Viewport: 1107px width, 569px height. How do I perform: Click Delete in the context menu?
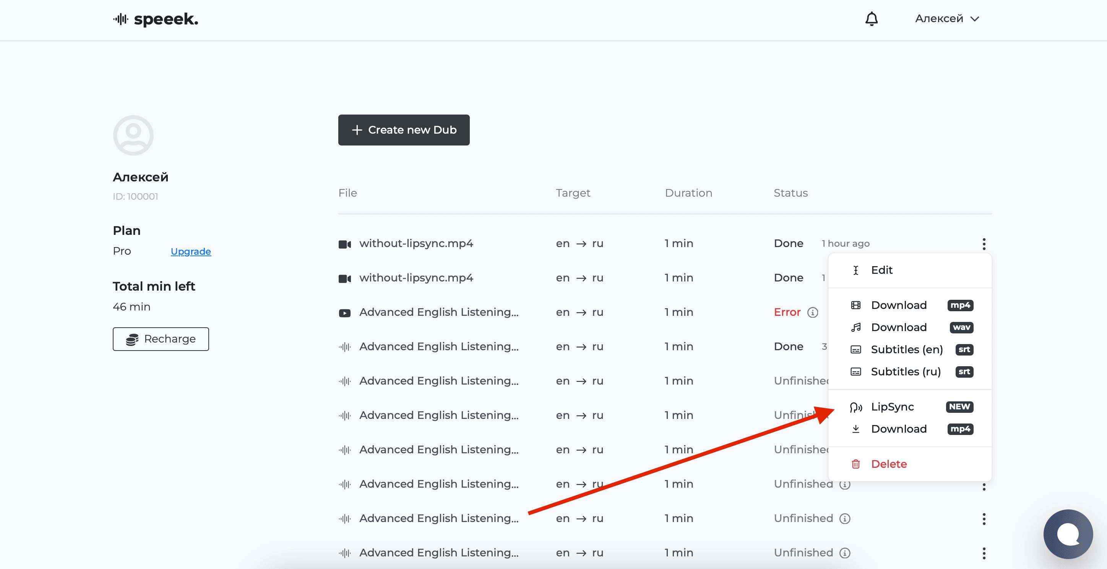pyautogui.click(x=888, y=464)
